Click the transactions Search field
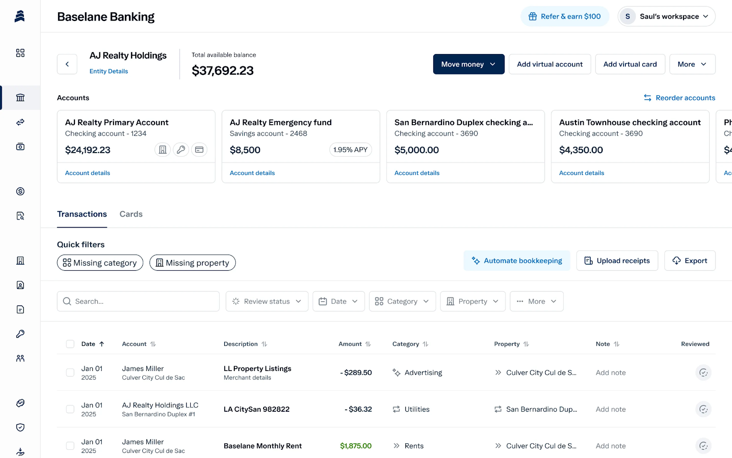 coord(138,301)
